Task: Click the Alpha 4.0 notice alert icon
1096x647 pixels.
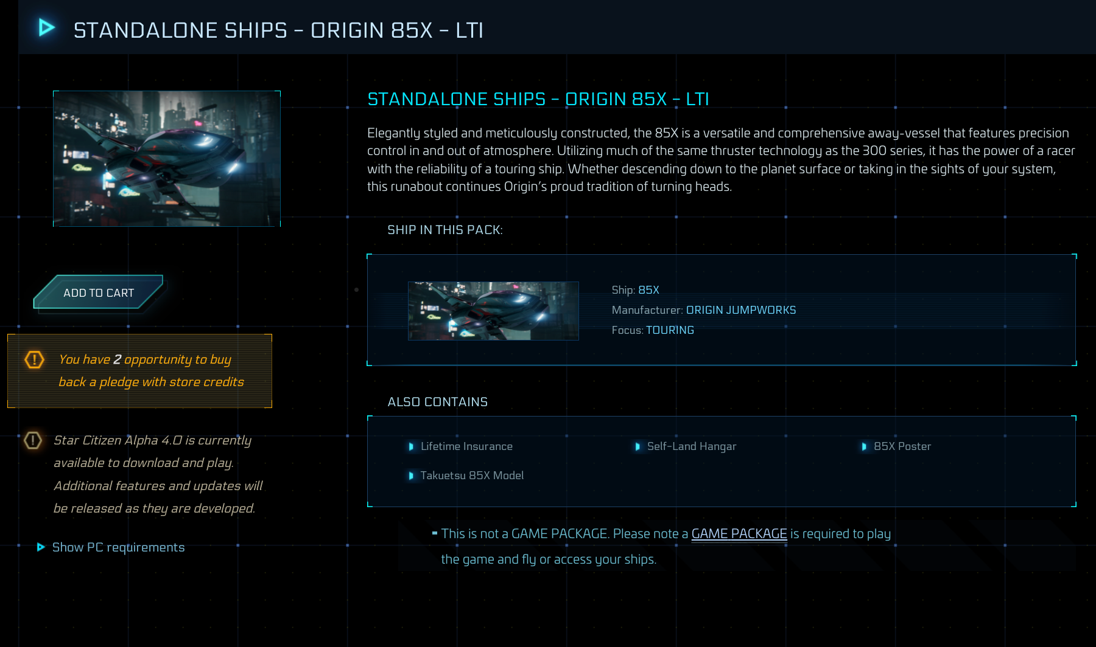Action: pos(33,440)
